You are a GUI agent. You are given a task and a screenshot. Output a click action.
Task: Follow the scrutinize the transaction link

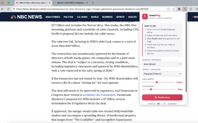(x=99, y=95)
